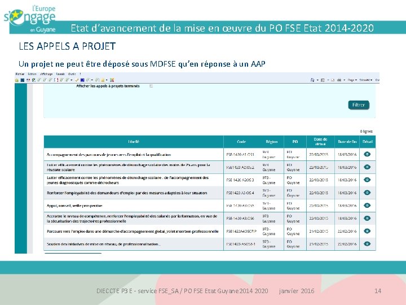Show details for 'Soutien des initiatives de mise en réseau'
The image size is (406, 305).
367,244
